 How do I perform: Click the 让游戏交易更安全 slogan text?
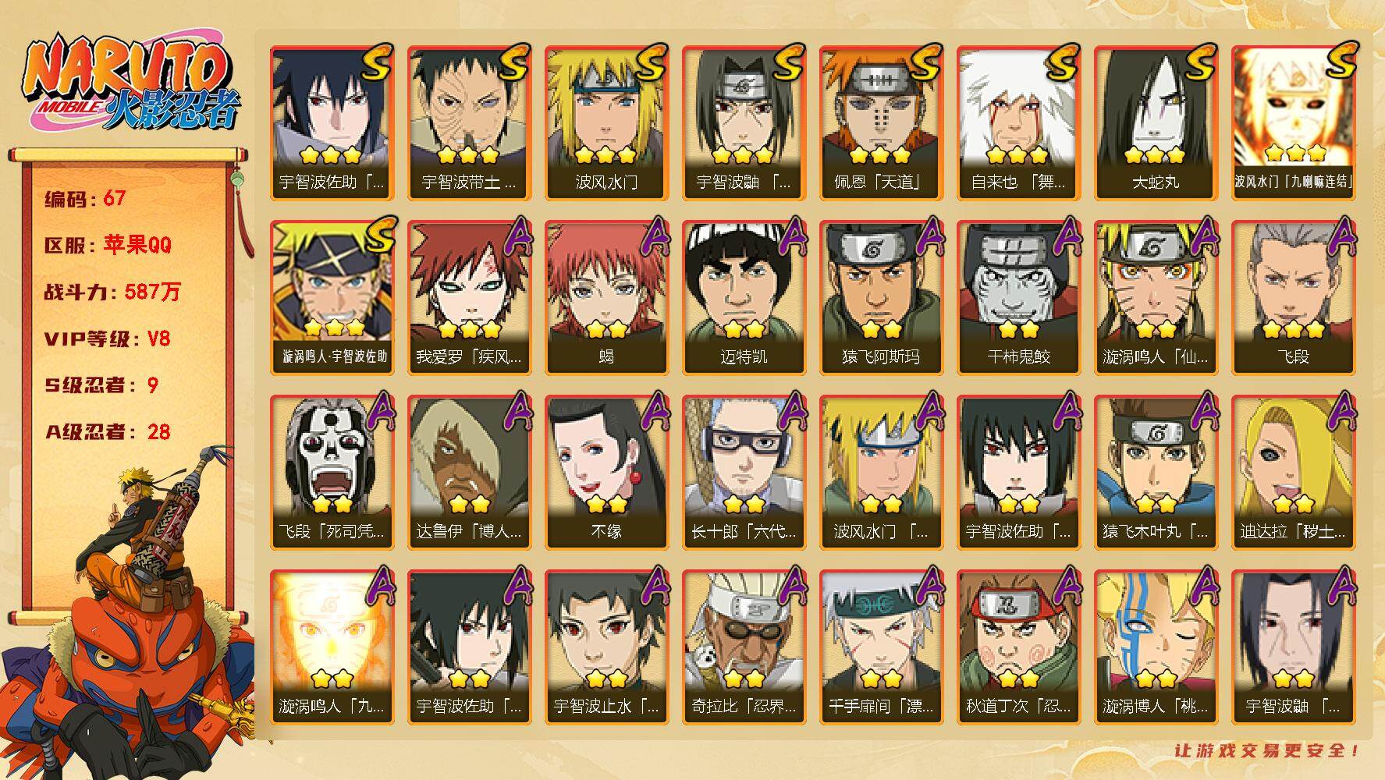coord(1268,750)
